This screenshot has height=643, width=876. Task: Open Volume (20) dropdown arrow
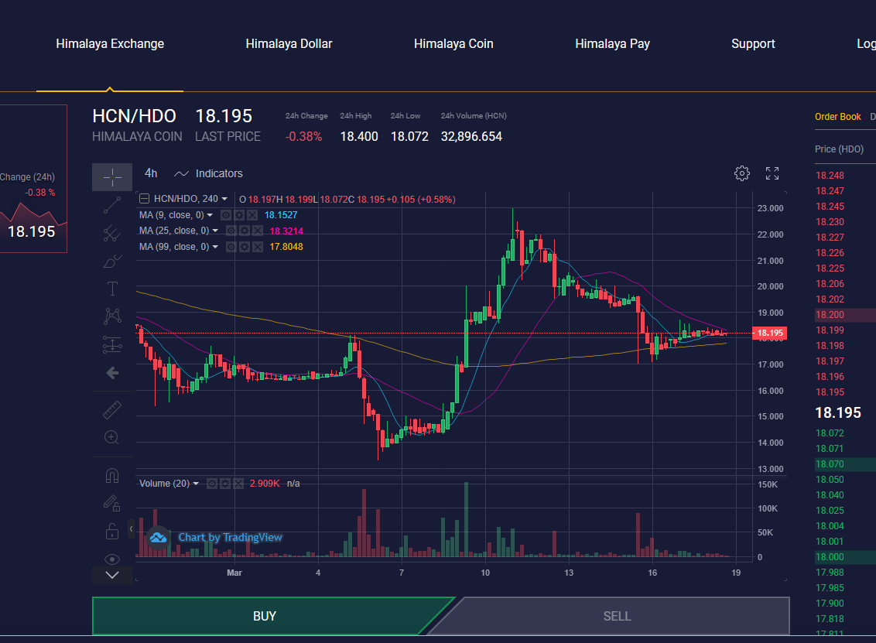(196, 484)
